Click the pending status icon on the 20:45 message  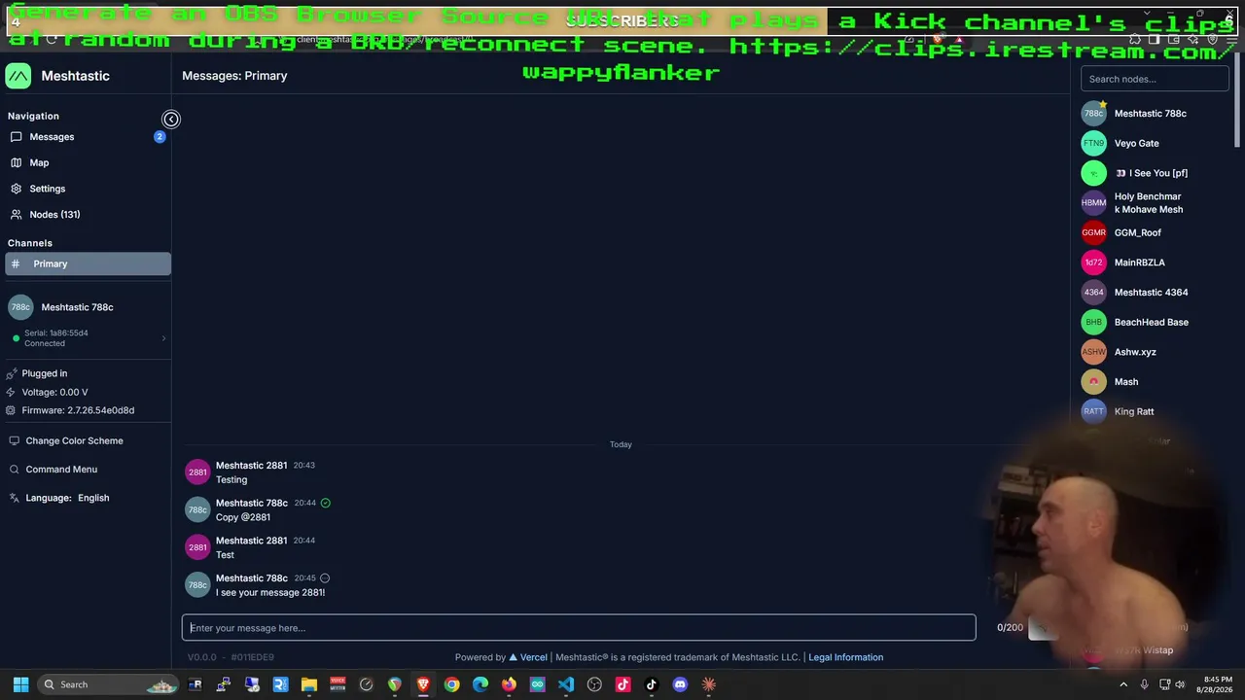[x=325, y=578]
